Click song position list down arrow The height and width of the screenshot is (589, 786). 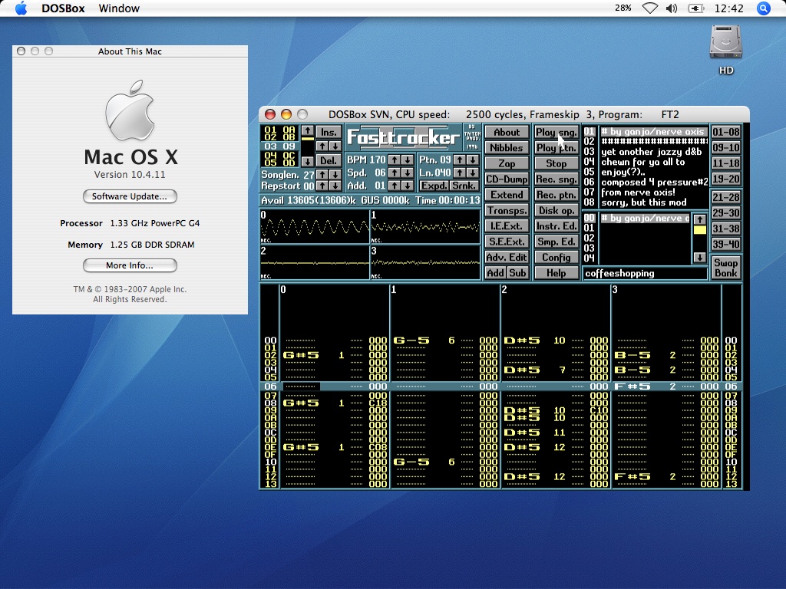[307, 161]
